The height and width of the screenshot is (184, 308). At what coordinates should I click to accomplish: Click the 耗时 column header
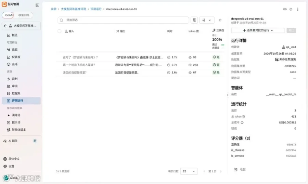pos(170,31)
